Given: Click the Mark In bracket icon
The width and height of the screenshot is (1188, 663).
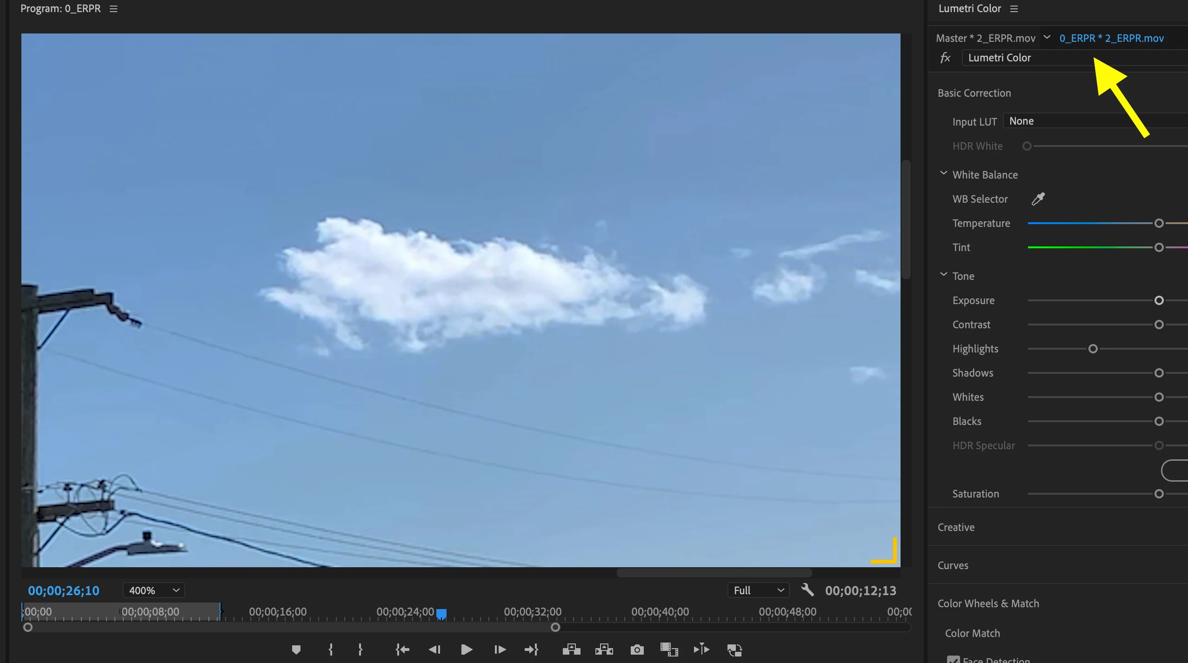Looking at the screenshot, I should [331, 650].
